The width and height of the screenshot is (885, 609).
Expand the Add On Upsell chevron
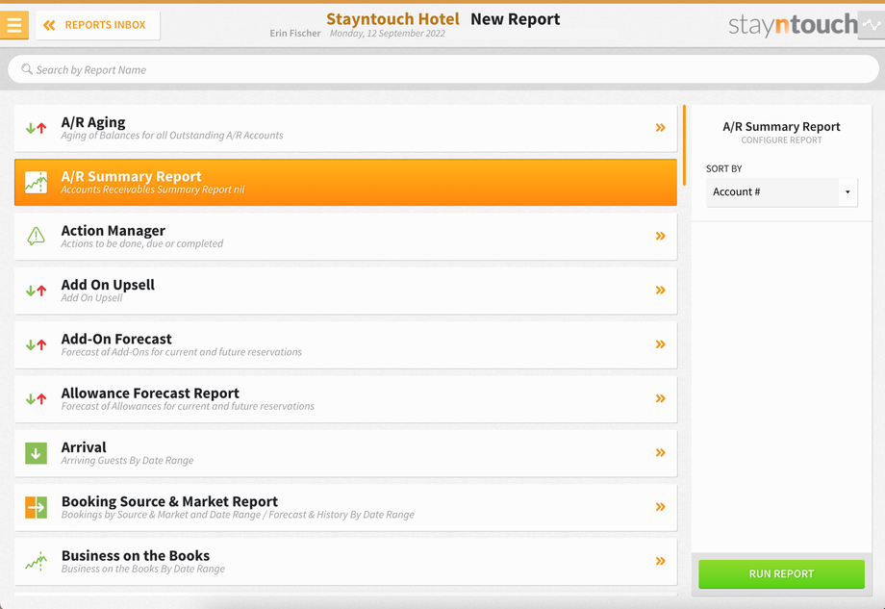pyautogui.click(x=660, y=291)
